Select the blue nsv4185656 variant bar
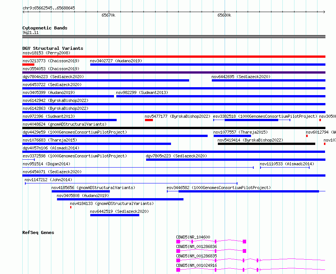The image size is (336, 274). (81, 191)
